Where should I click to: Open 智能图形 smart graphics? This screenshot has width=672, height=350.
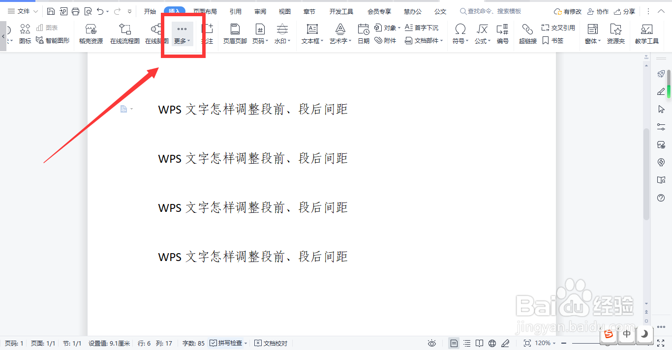53,41
